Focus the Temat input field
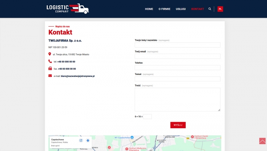The image size is (267, 151). pos(177,79)
